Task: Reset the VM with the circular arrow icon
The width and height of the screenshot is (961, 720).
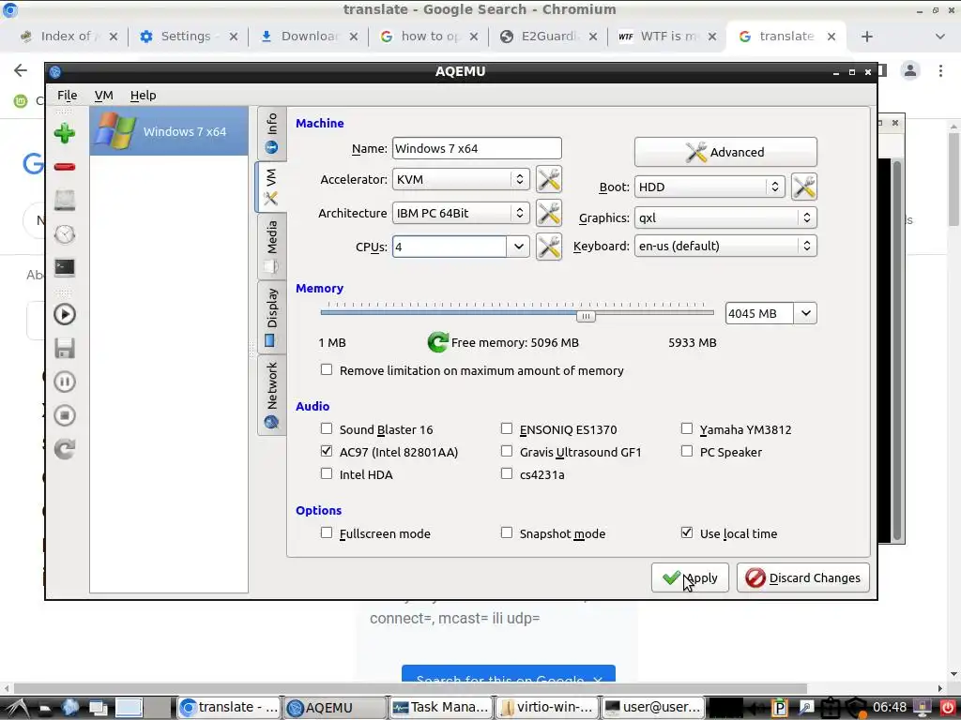Action: point(65,449)
